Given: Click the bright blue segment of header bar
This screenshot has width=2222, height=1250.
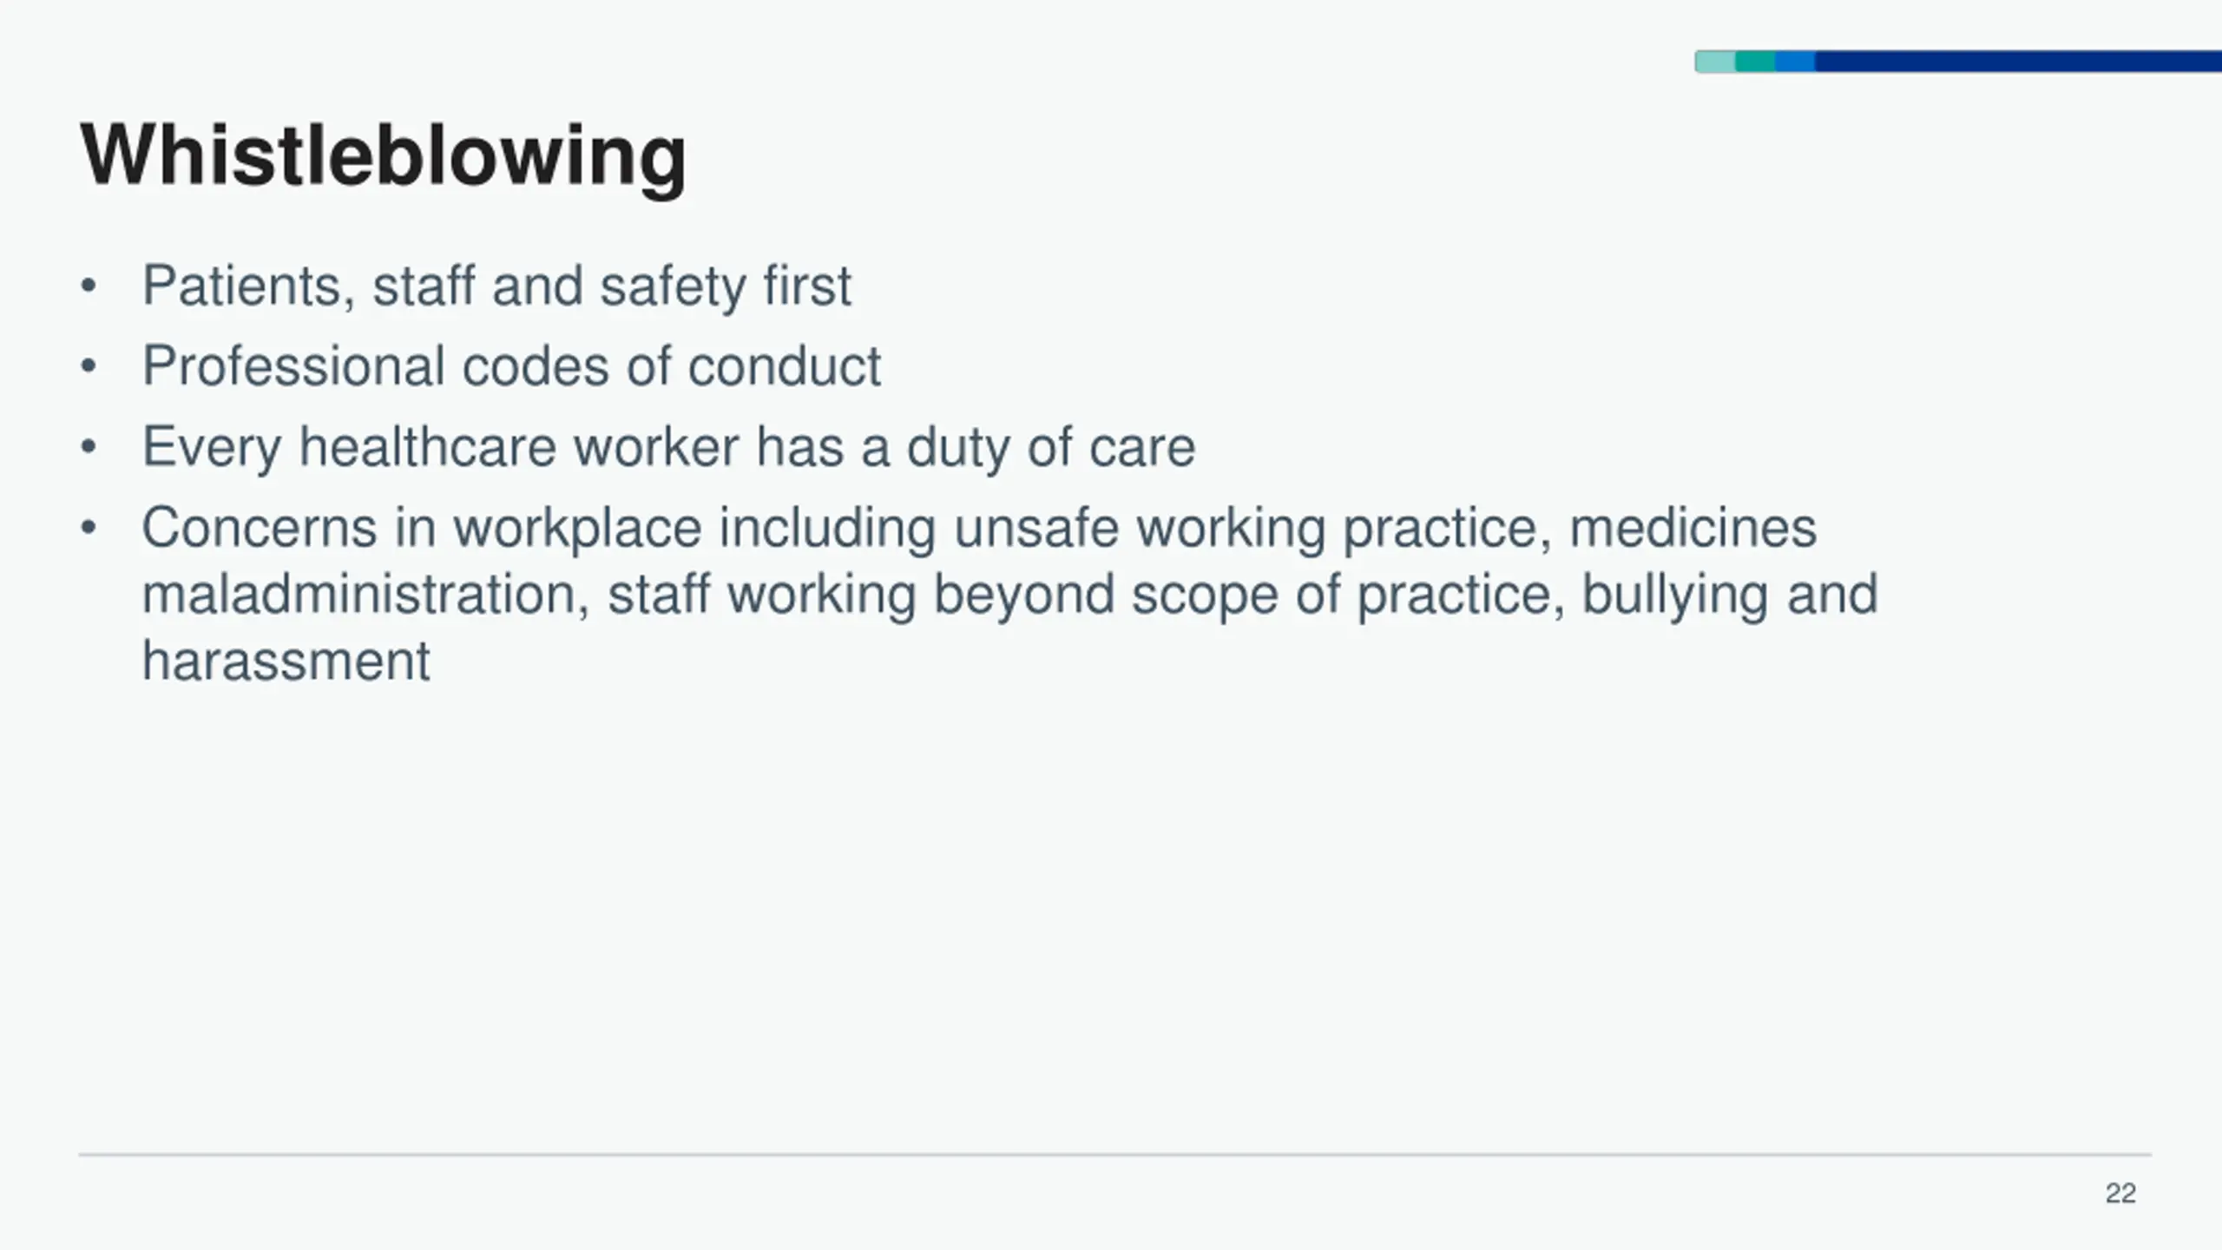Looking at the screenshot, I should (1795, 62).
